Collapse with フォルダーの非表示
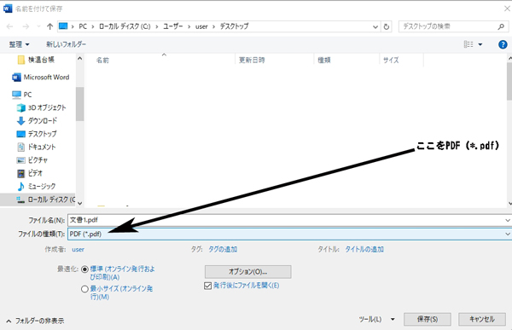 35,321
